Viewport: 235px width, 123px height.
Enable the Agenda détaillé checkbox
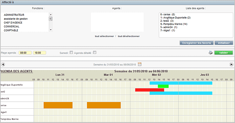[x=95, y=52]
